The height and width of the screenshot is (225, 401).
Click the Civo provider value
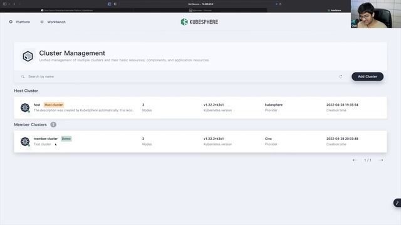coord(268,139)
